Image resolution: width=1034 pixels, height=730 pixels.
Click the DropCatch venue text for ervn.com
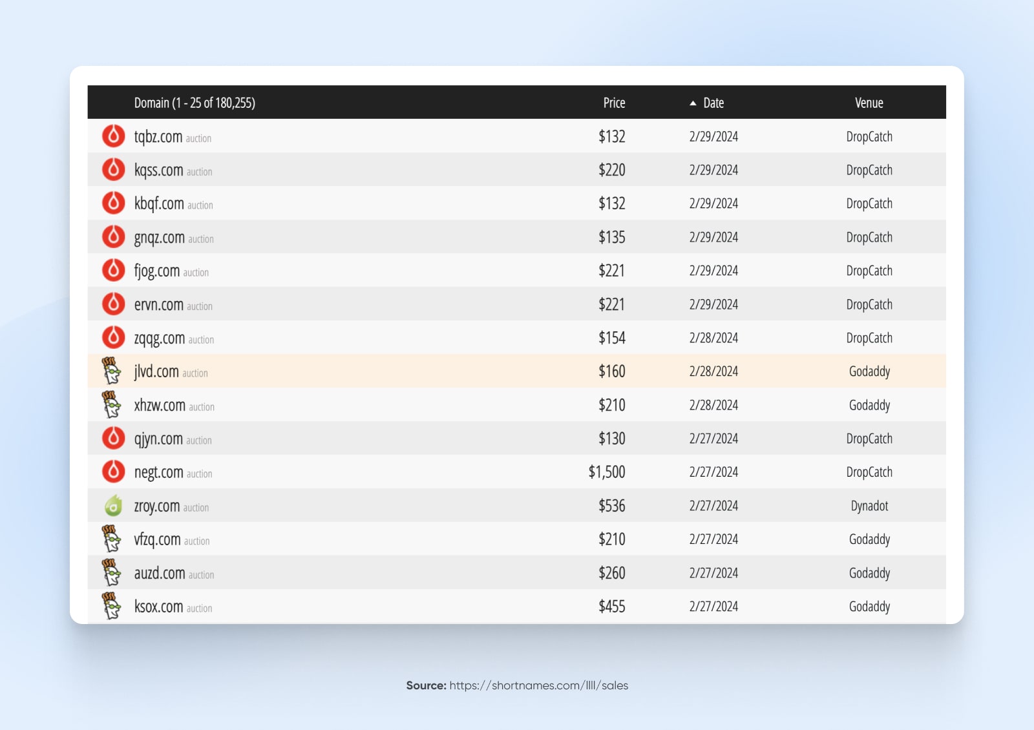(869, 304)
